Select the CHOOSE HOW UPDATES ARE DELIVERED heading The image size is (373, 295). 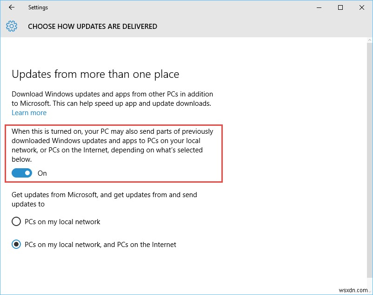92,26
